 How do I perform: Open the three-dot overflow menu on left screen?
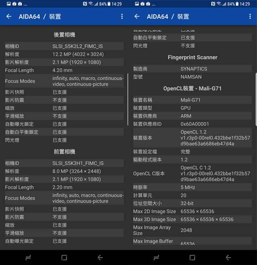(x=122, y=16)
